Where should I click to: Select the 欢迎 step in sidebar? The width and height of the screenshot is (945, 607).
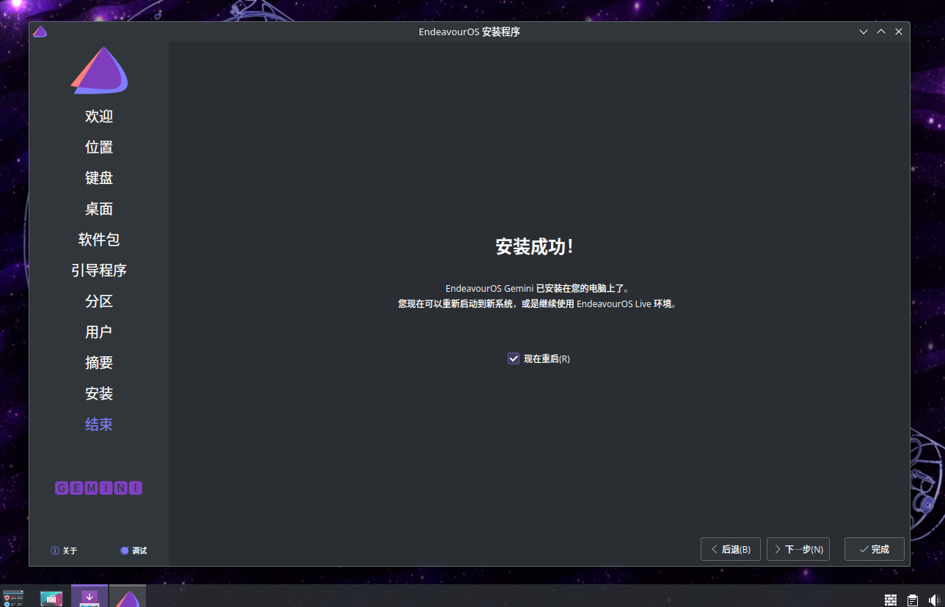99,117
